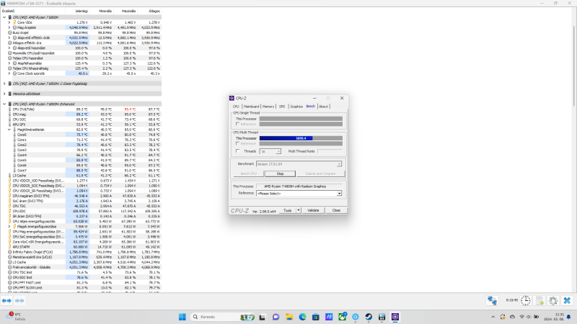Enable Single Thread Reference checkbox

pyautogui.click(x=238, y=124)
